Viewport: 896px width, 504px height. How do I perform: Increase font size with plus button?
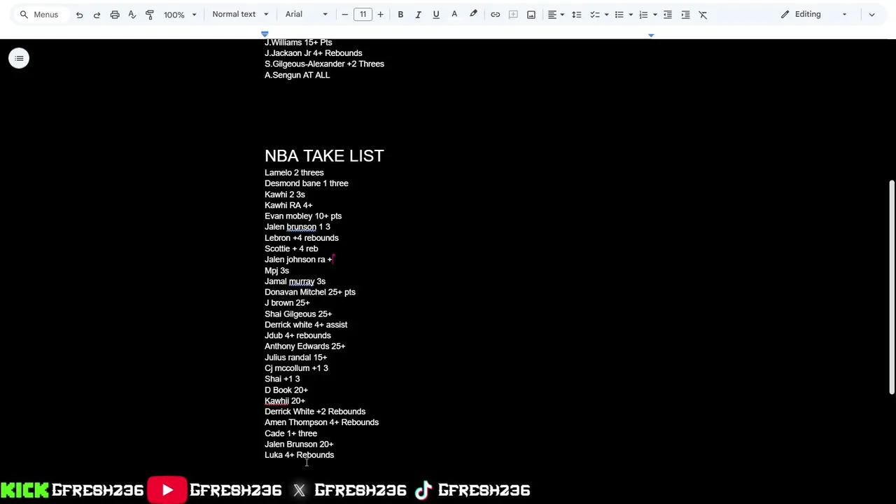380,14
